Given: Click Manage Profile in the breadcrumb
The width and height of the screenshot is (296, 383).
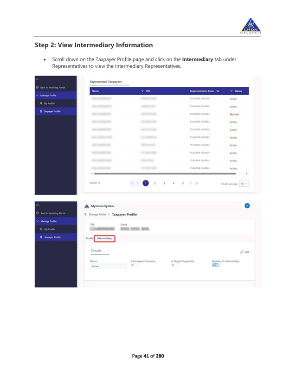Looking at the screenshot, I should (97, 215).
